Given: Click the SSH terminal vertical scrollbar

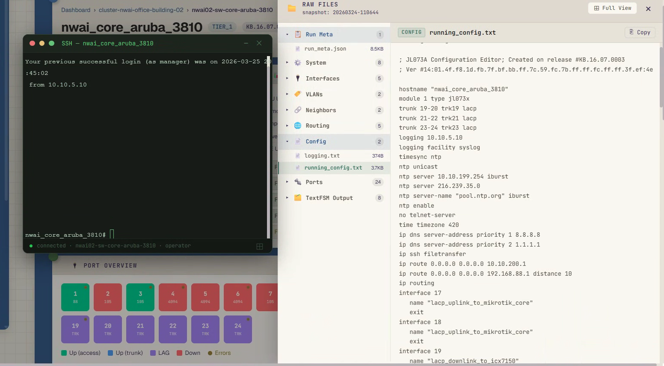Looking at the screenshot, I should pyautogui.click(x=269, y=147).
